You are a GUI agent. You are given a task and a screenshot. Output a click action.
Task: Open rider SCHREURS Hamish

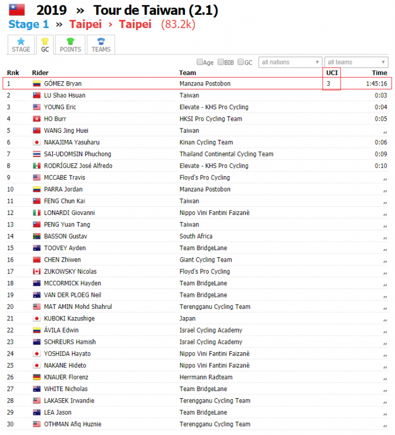tap(70, 342)
